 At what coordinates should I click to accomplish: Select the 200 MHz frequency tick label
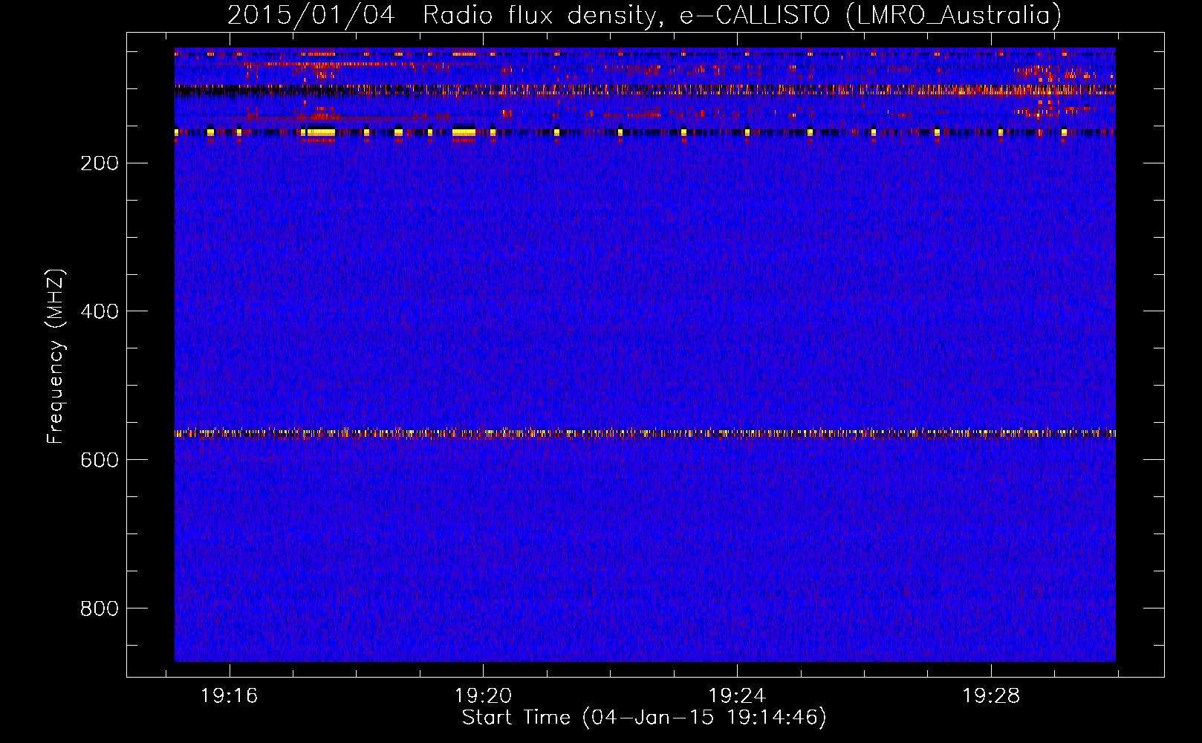click(x=100, y=163)
